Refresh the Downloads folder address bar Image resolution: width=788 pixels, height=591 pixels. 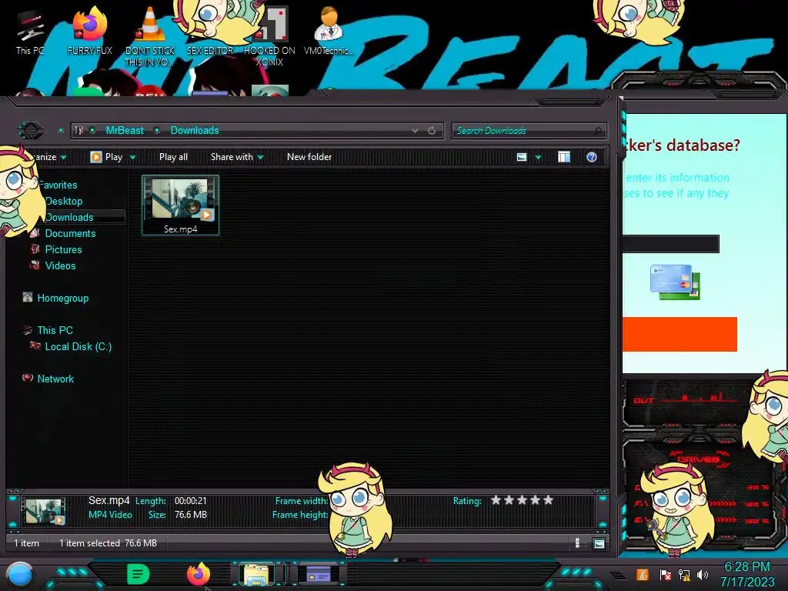click(432, 131)
